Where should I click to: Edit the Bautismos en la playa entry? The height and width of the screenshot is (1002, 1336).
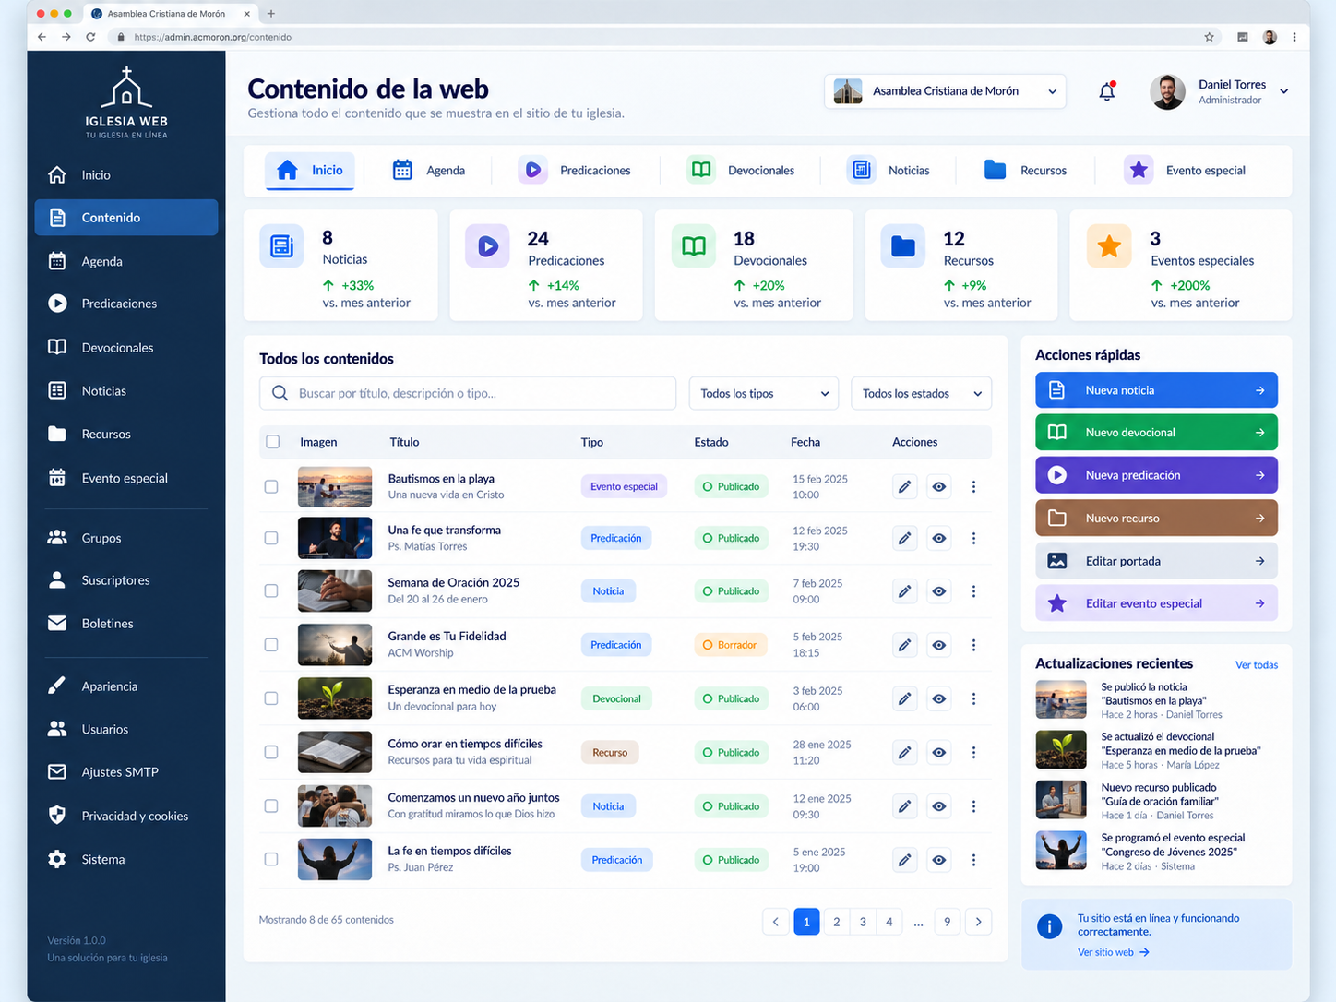tap(905, 486)
